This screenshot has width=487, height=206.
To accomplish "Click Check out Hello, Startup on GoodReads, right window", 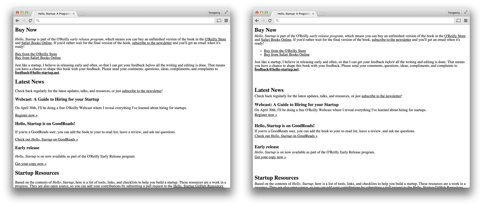I will tap(286, 136).
